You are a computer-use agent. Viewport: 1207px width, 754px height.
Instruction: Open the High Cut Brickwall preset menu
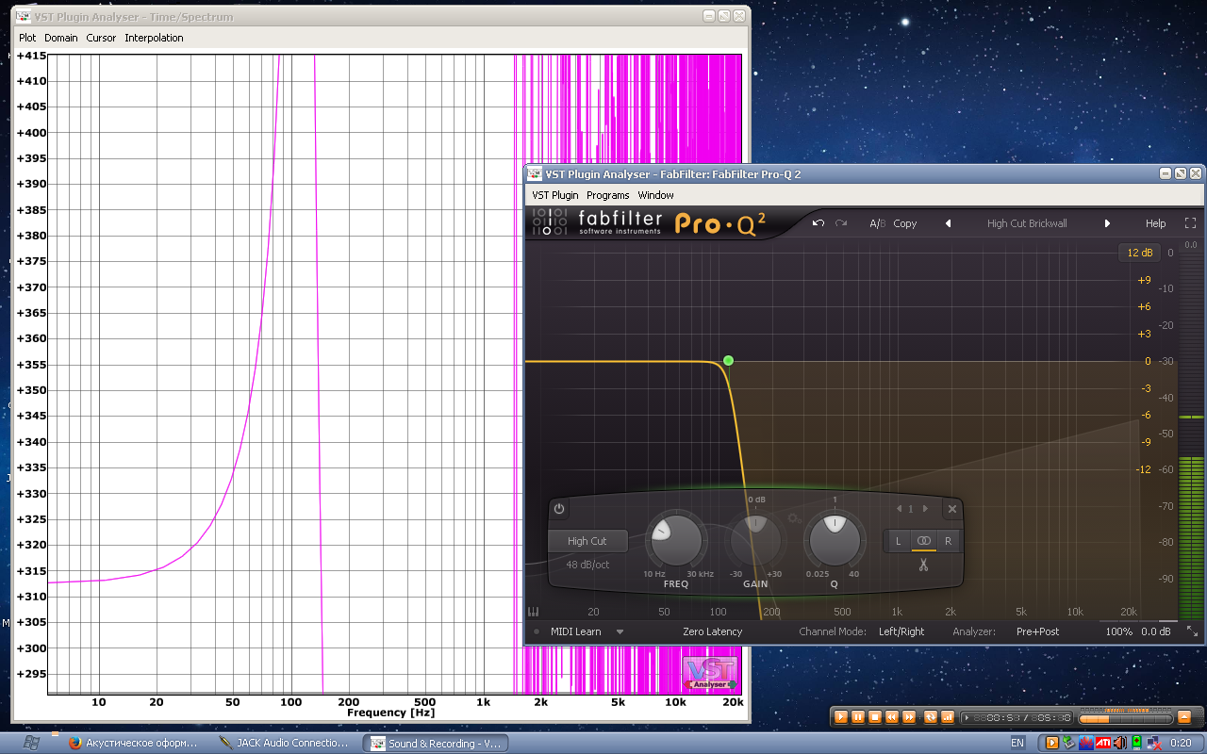[1027, 223]
